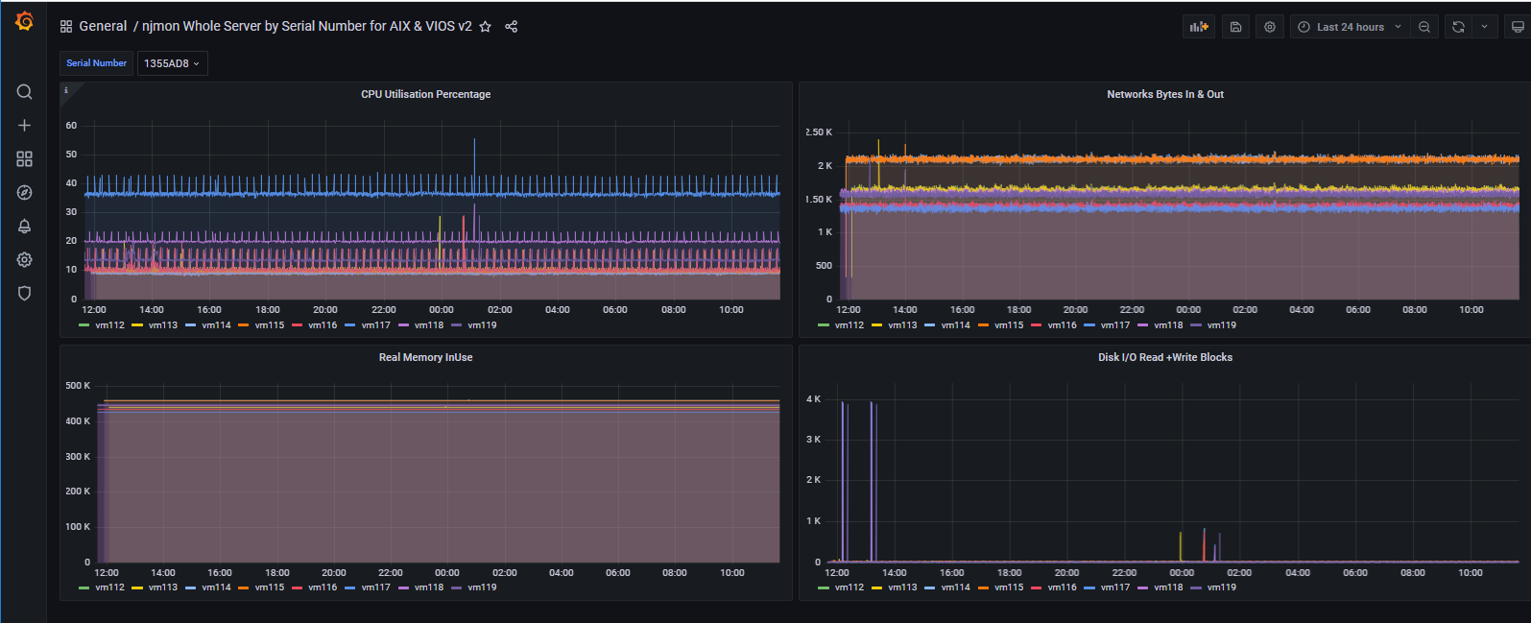Click the Add panel button
The width and height of the screenshot is (1531, 623).
[x=1199, y=27]
